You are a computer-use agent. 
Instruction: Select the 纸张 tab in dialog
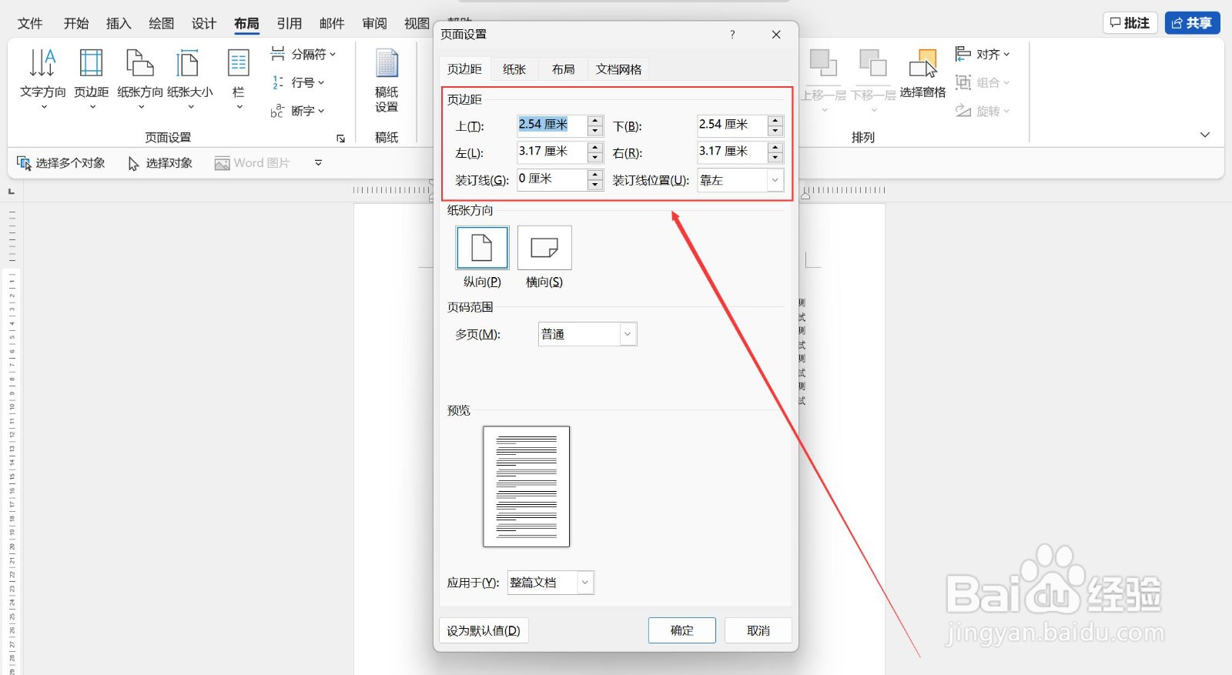point(514,69)
